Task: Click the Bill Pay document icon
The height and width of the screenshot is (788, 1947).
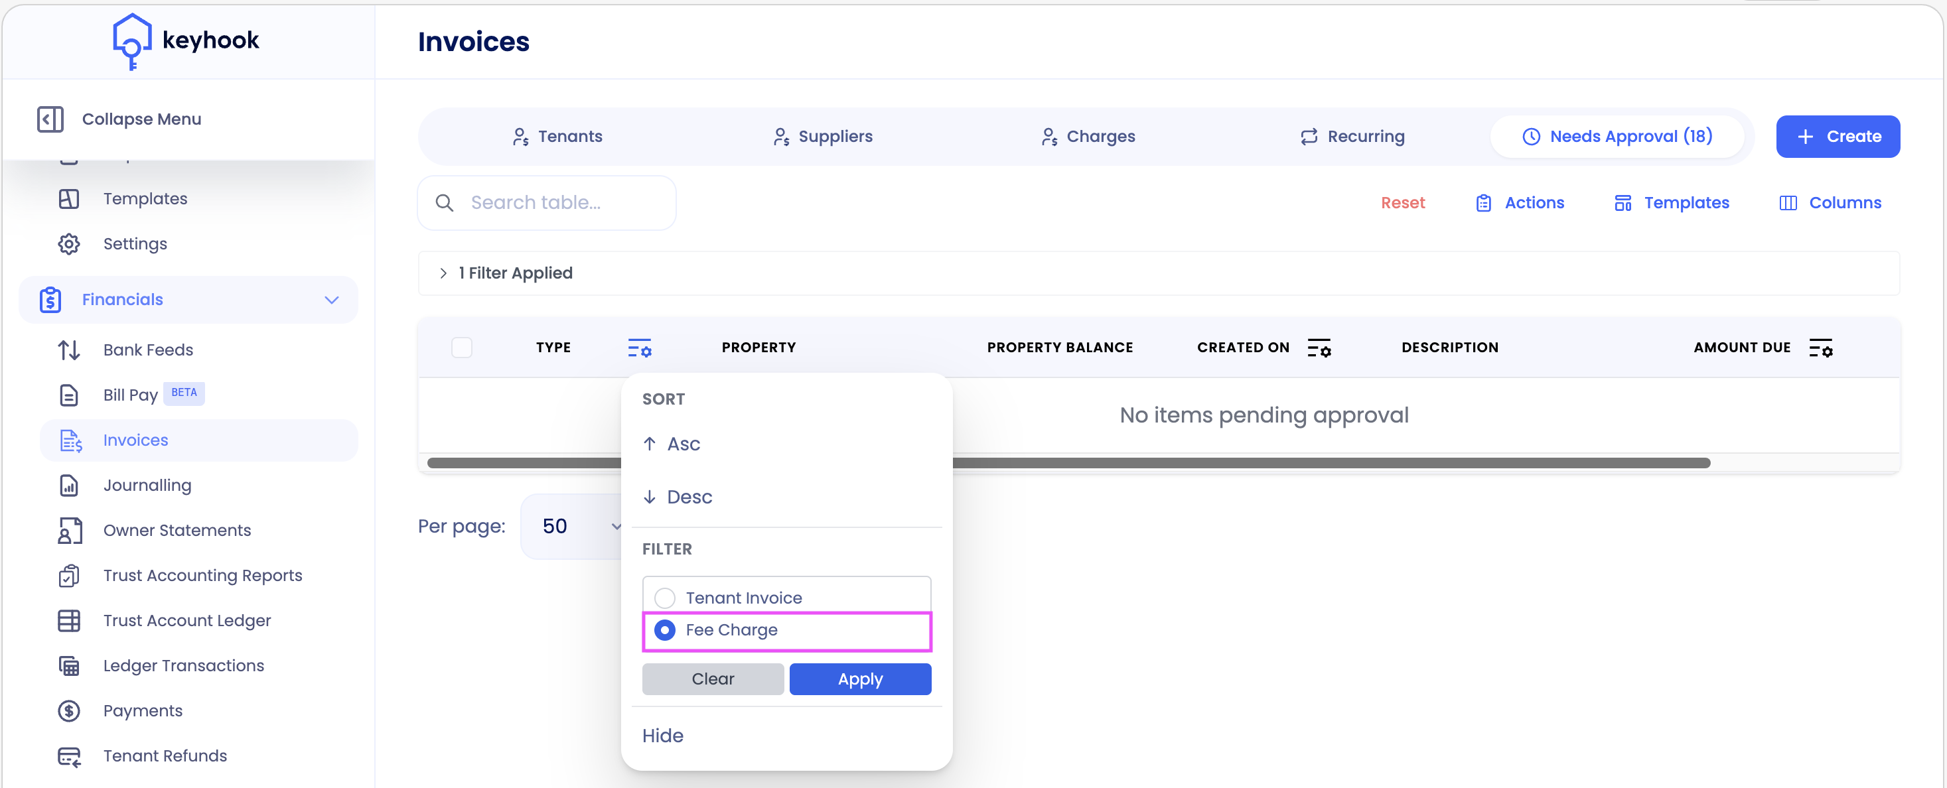Action: point(69,395)
